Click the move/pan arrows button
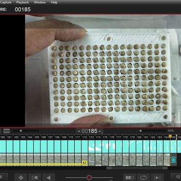The image size is (181, 181). (21, 178)
